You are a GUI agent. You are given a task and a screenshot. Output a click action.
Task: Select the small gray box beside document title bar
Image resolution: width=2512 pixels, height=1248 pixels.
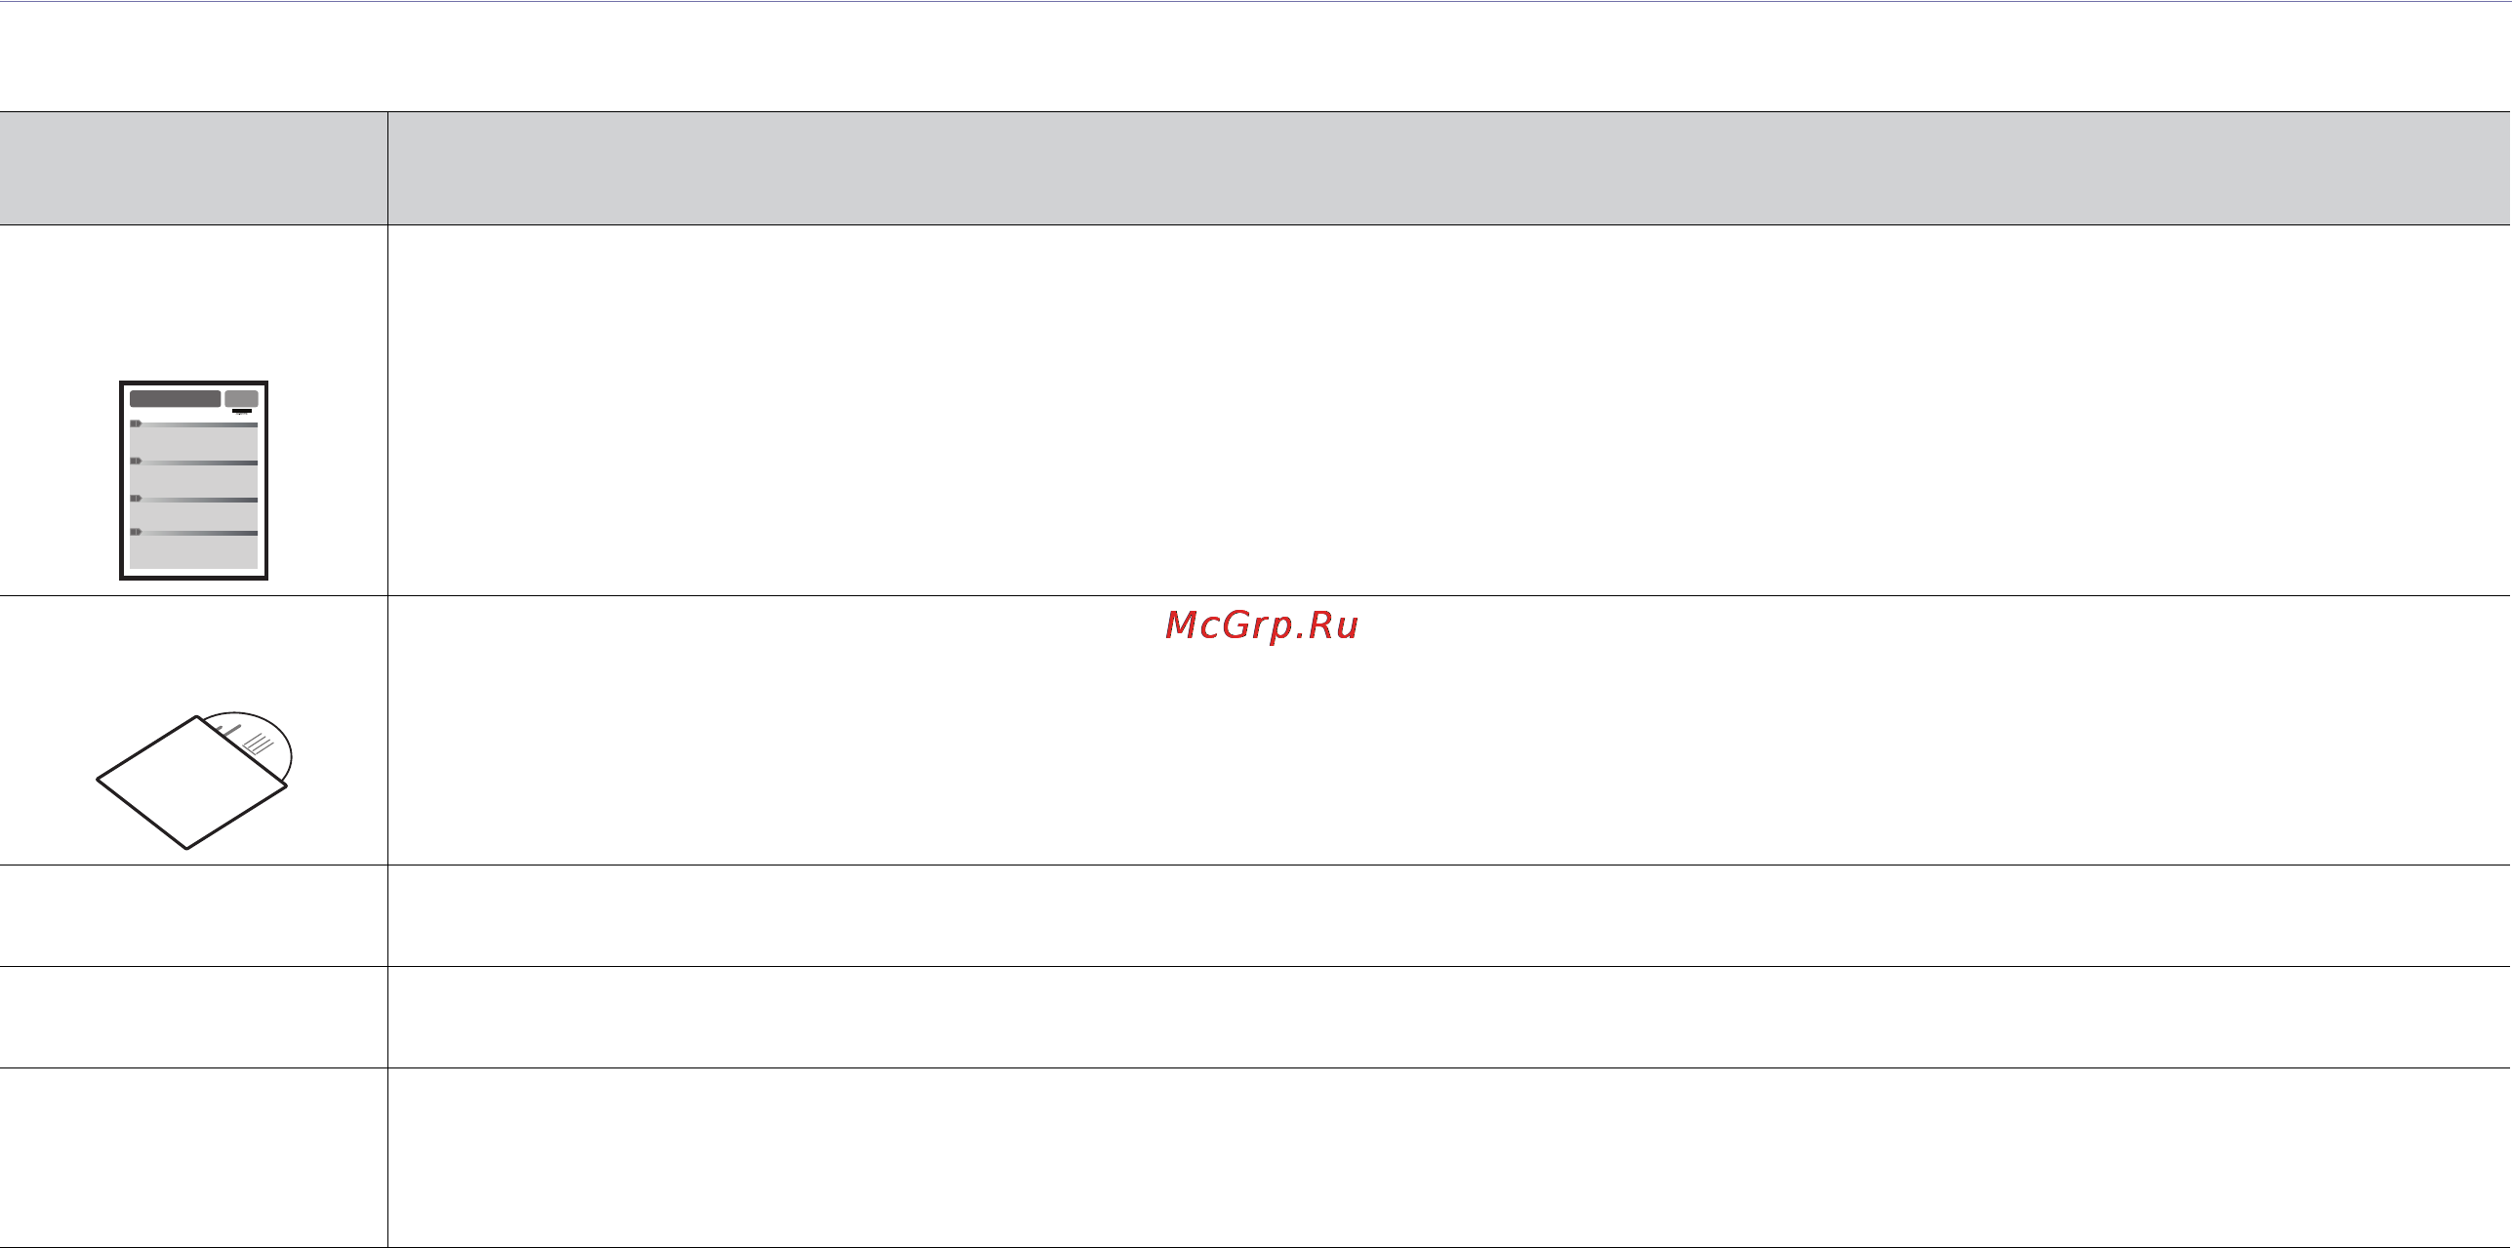tap(241, 399)
